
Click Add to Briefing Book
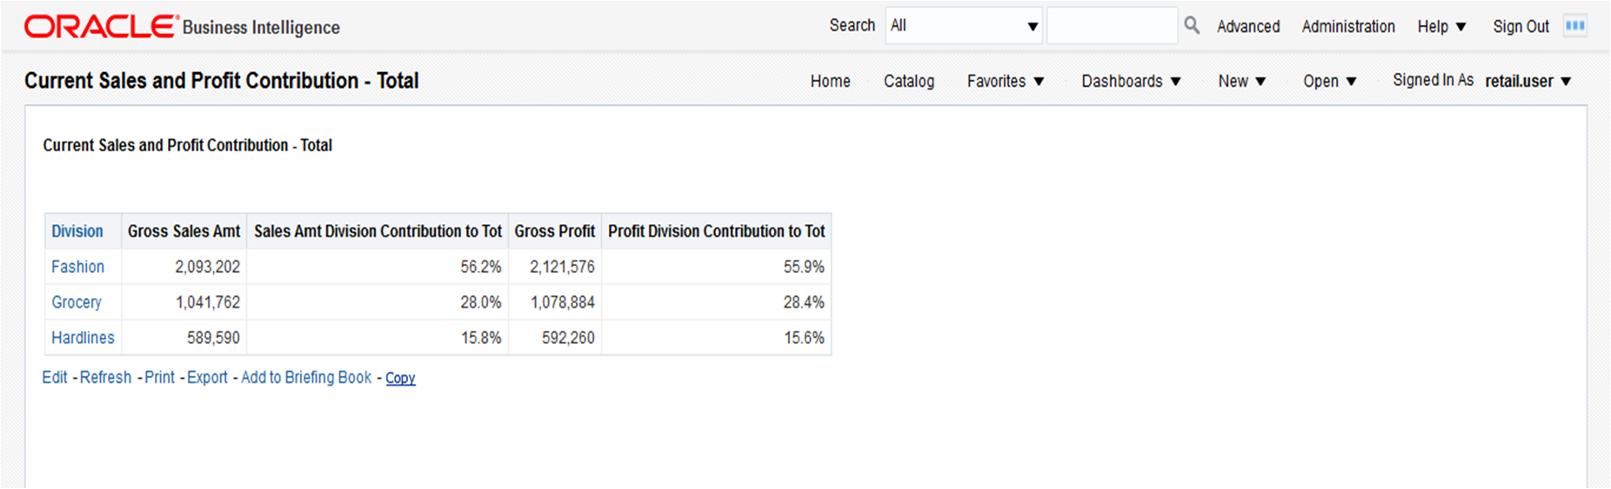pos(306,378)
